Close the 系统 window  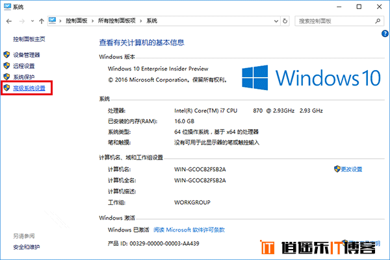(379, 6)
